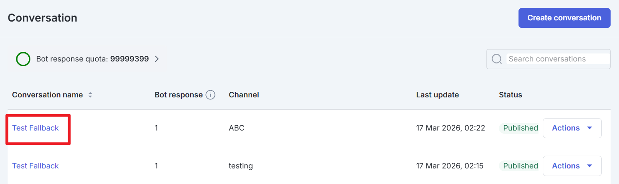The height and width of the screenshot is (184, 619).
Task: Click the Status column header
Action: click(x=510, y=95)
